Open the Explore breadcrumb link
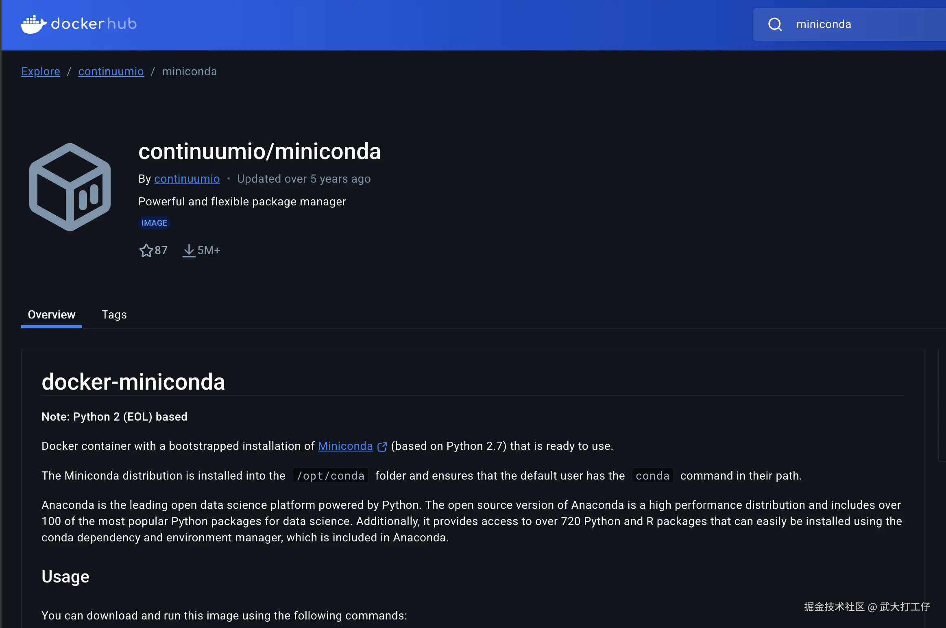The height and width of the screenshot is (628, 946). (x=41, y=72)
